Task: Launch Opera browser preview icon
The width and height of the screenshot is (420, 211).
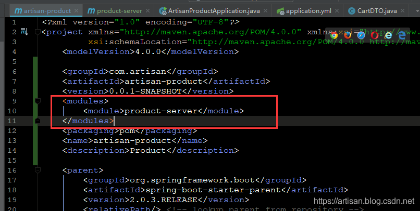Action: coord(375,35)
